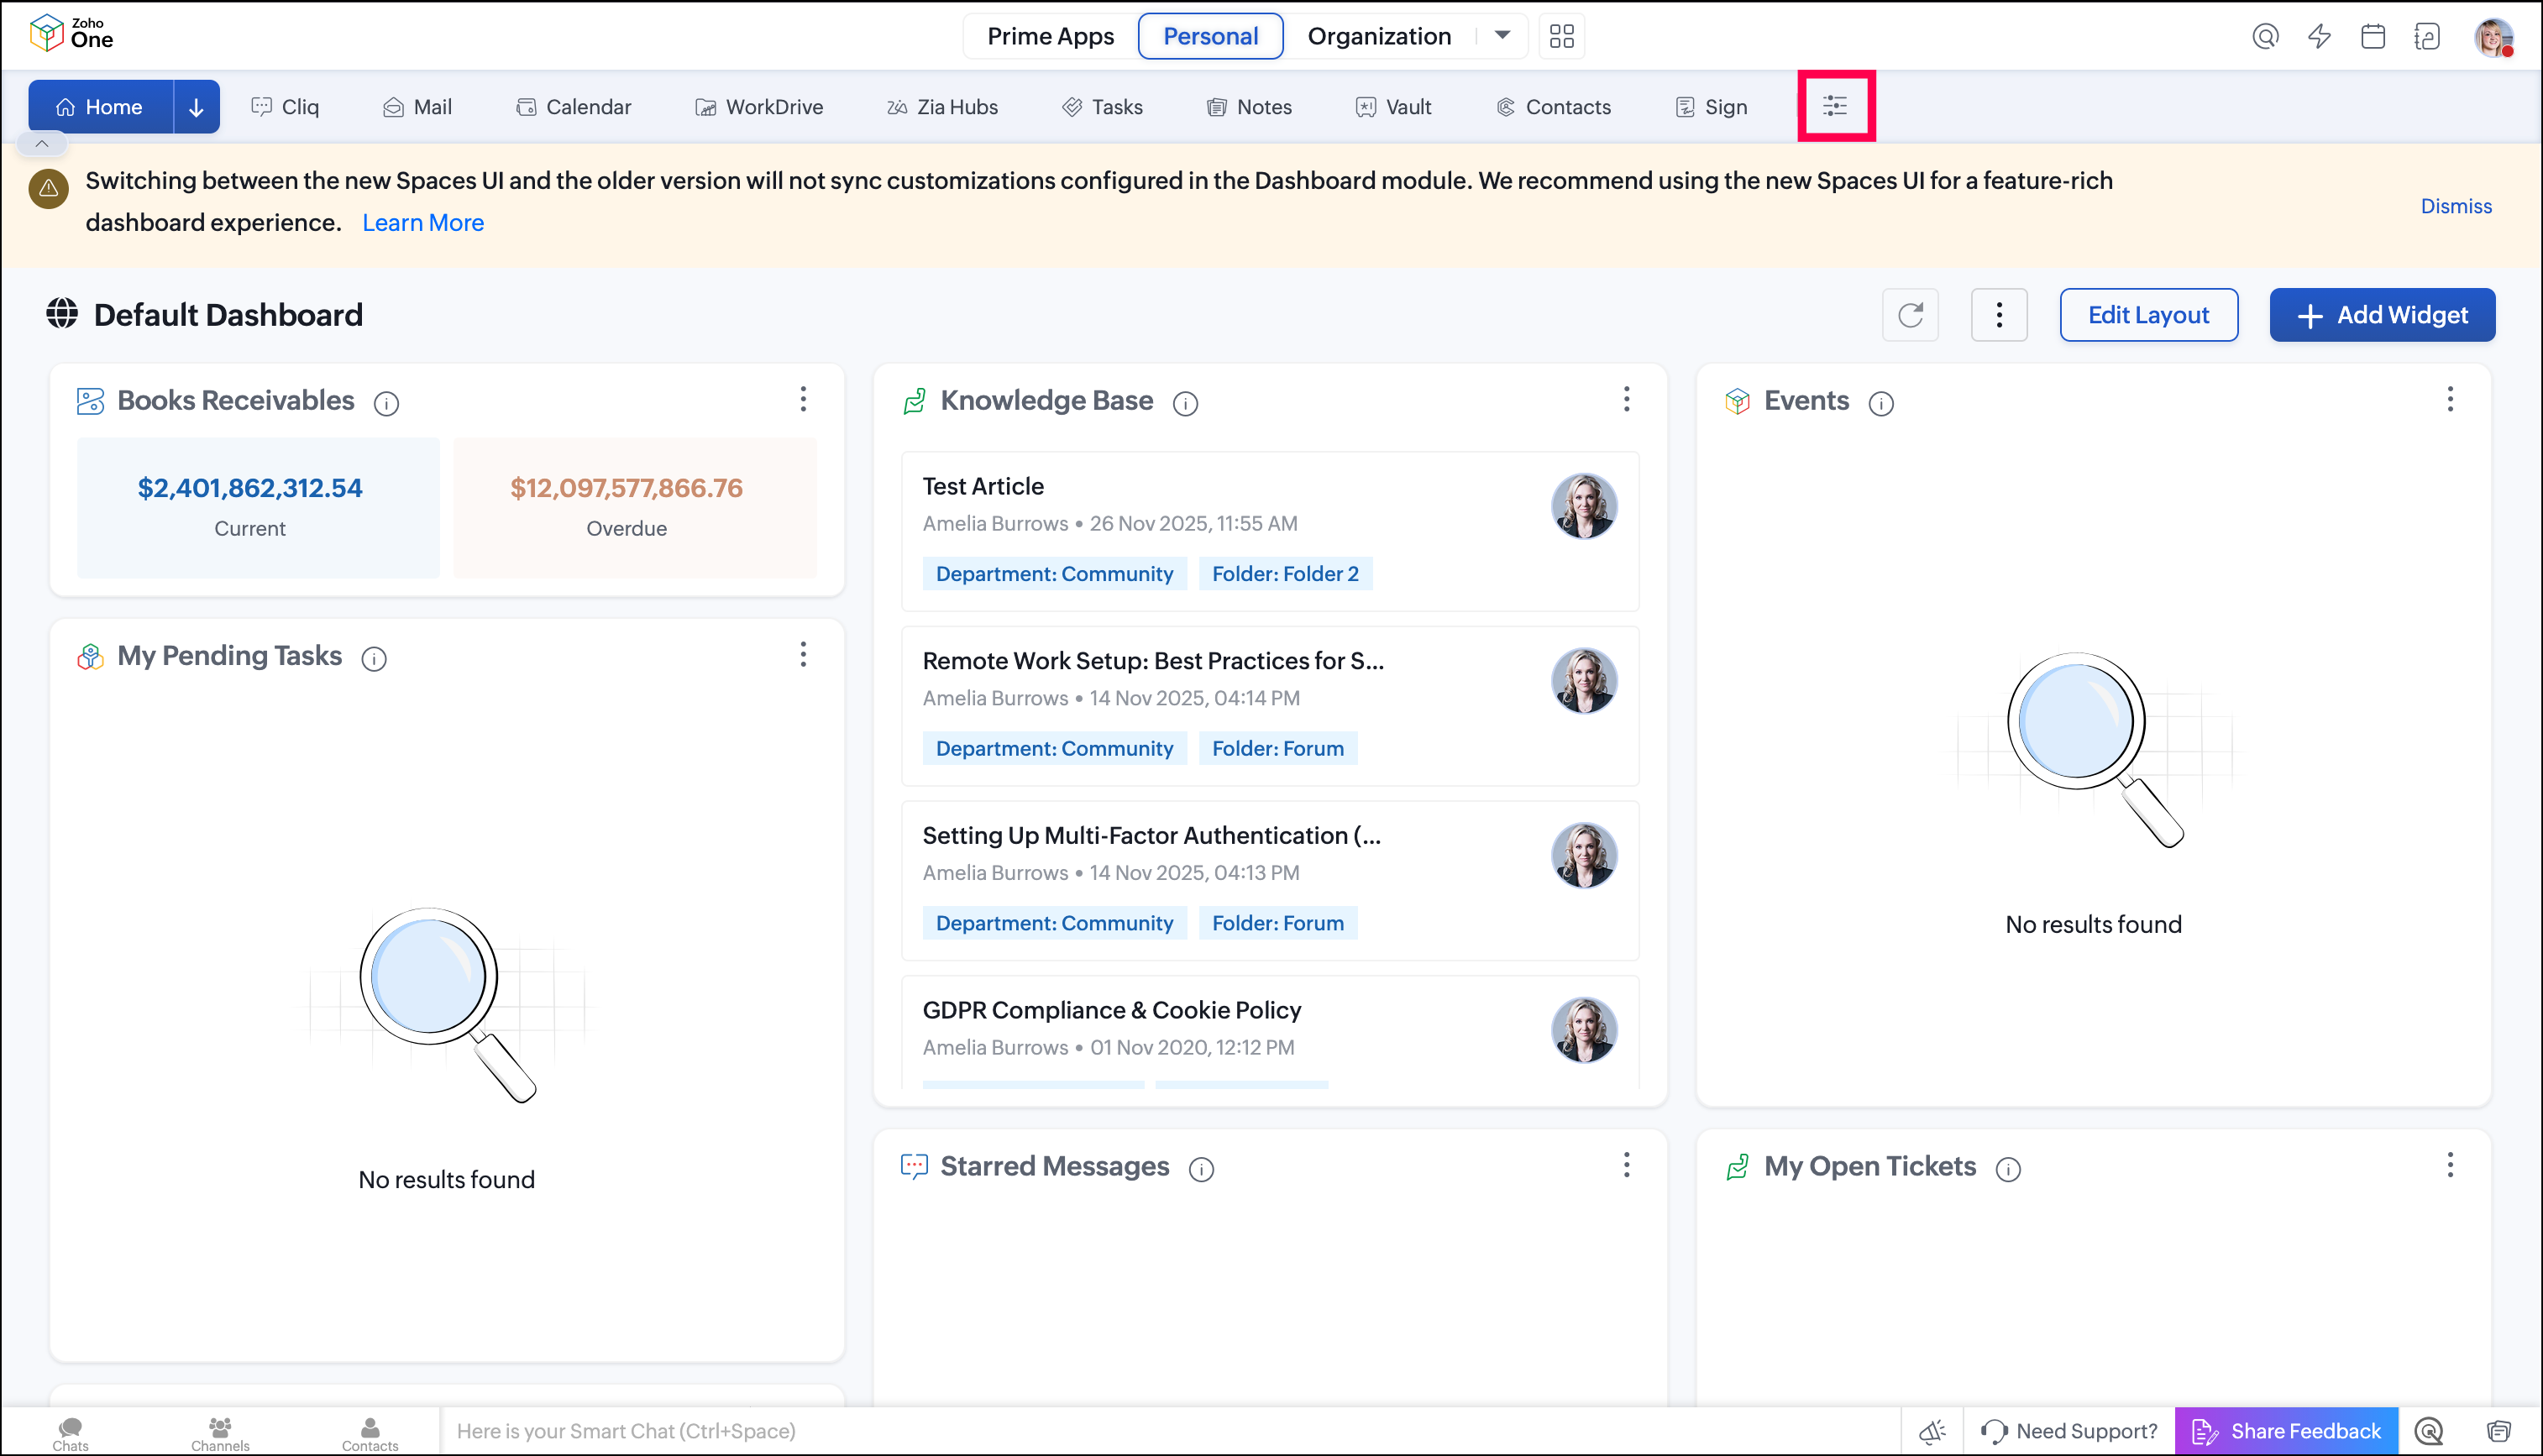Screen dimensions: 2543x1456
Task: Open the tab customization sliders icon
Action: (x=1835, y=106)
